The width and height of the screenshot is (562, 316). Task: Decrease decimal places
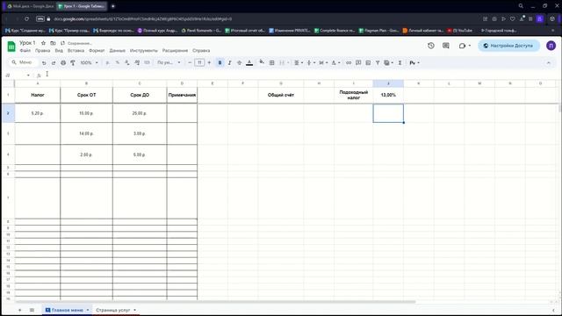pyautogui.click(x=126, y=62)
